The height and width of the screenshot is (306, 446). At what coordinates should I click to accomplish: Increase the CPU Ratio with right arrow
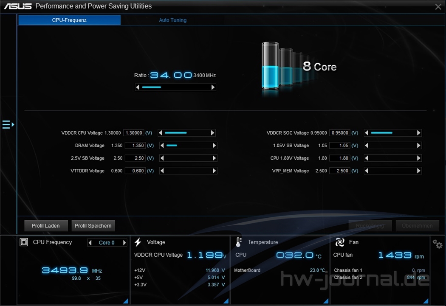[213, 87]
